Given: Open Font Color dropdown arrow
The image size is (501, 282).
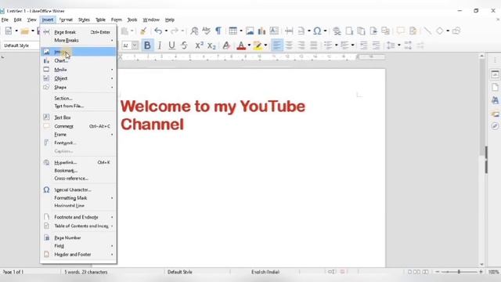Looking at the screenshot, I should coord(249,45).
